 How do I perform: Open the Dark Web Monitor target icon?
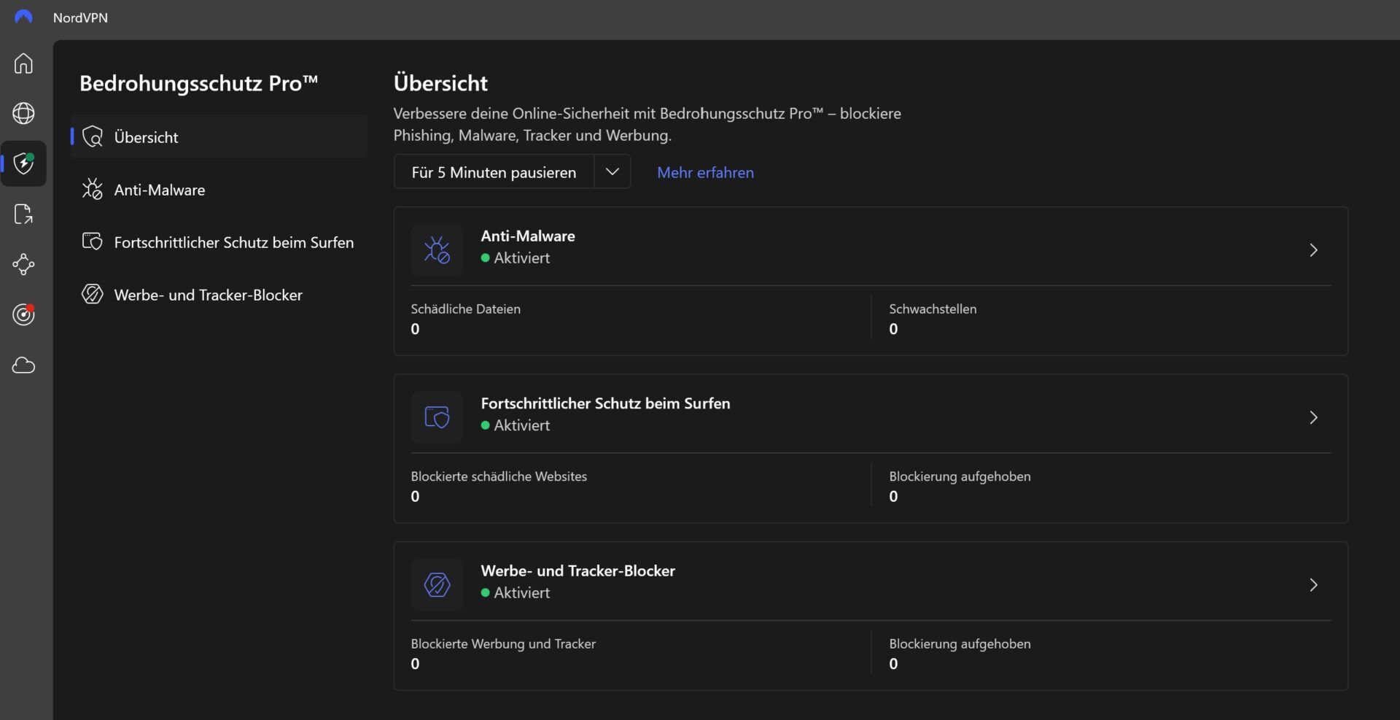coord(23,314)
